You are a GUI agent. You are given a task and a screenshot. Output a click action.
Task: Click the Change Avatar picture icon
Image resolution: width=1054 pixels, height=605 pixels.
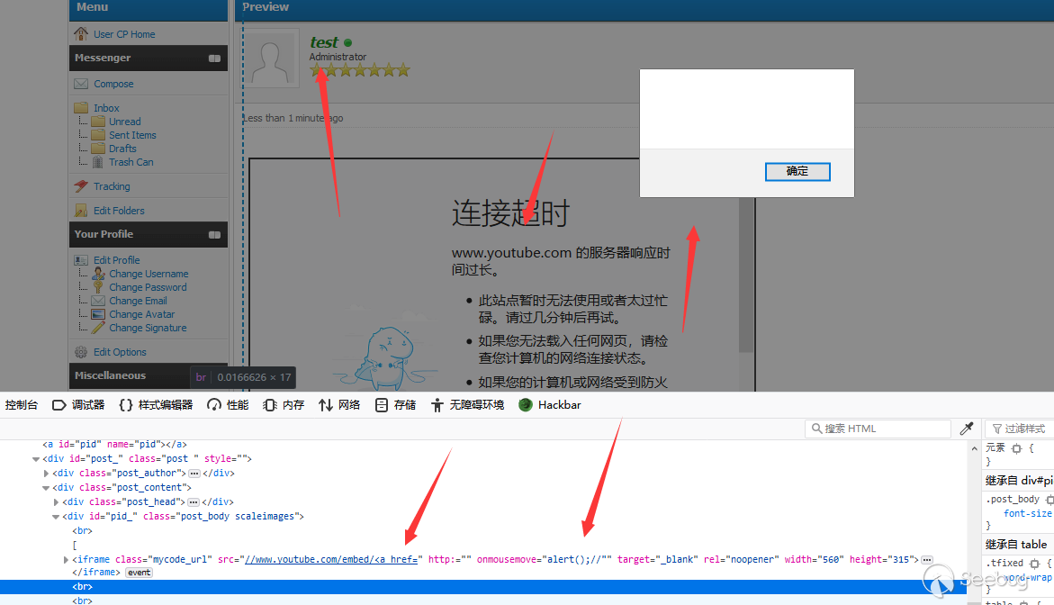(x=98, y=314)
